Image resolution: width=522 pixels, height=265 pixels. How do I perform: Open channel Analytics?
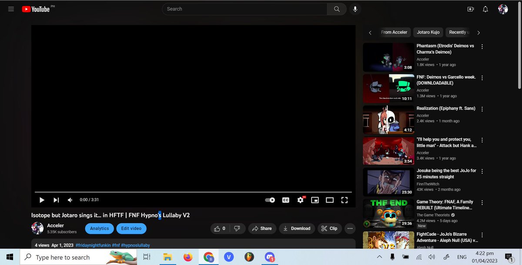(x=99, y=228)
